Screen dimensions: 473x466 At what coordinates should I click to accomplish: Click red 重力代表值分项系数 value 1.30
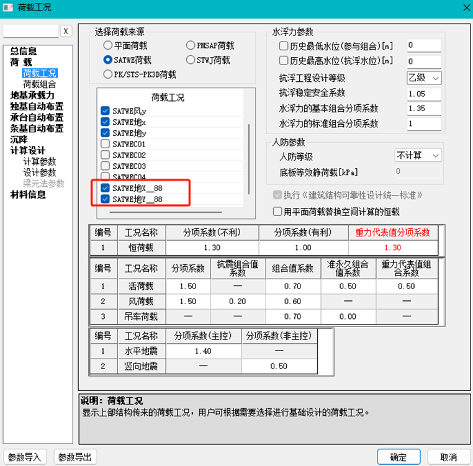point(393,248)
